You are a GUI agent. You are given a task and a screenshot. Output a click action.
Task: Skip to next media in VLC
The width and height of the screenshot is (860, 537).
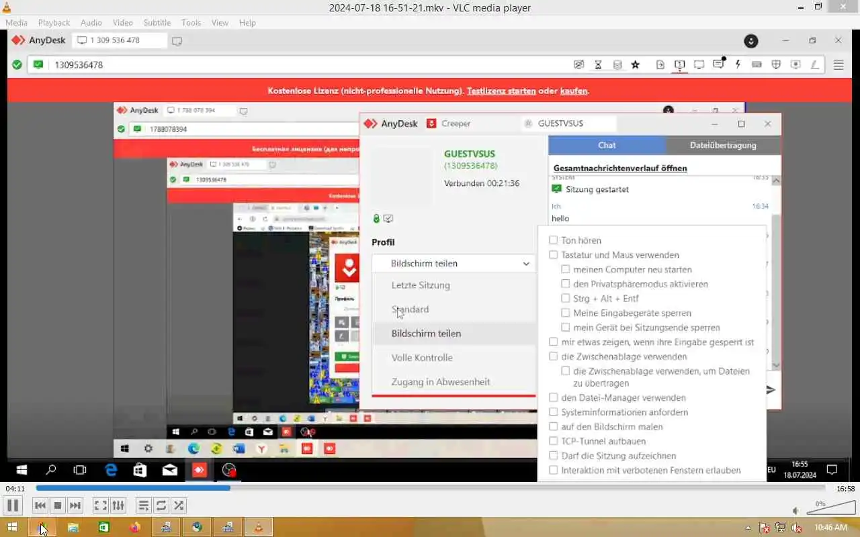click(75, 505)
